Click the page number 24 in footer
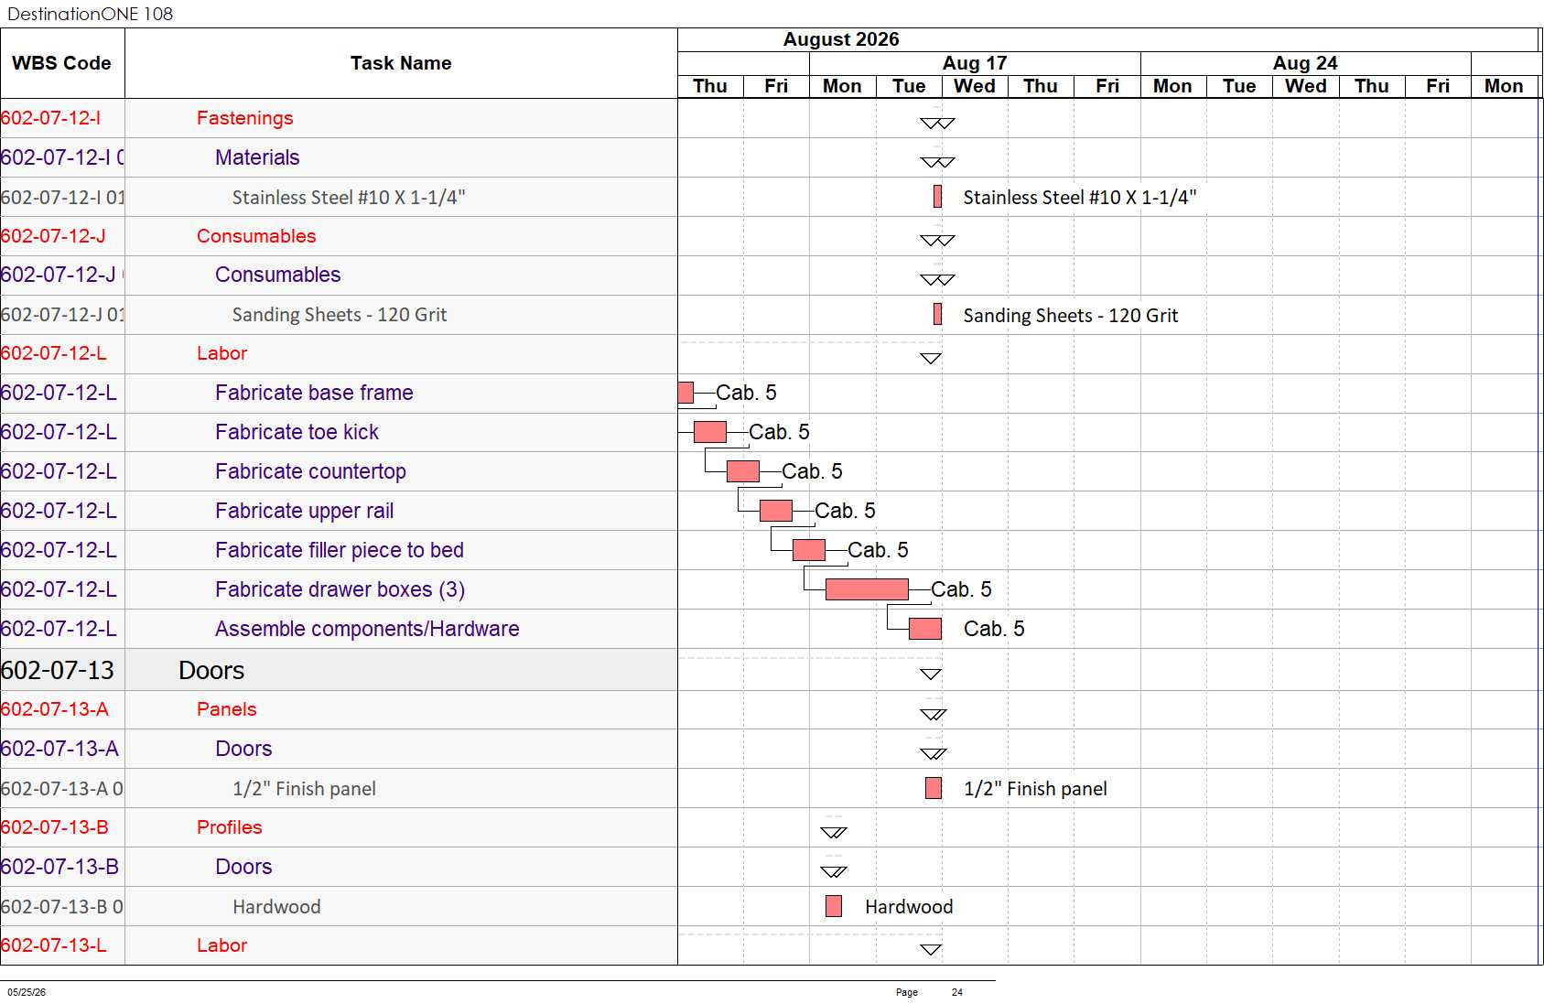 pyautogui.click(x=957, y=992)
